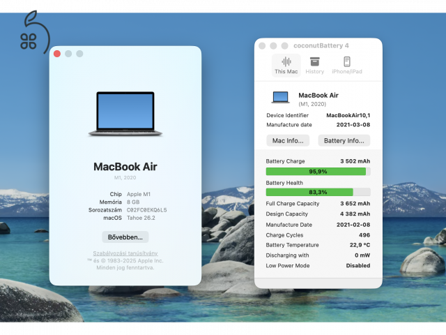Close the About This Mac window

[57, 54]
